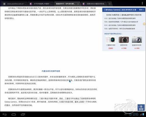Open the 更多>> link in sidebar header
Image resolution: width=146 pixels, height=117 pixels.
pyautogui.click(x=142, y=10)
